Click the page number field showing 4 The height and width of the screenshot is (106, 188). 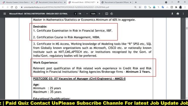pyautogui.click(x=75, y=14)
